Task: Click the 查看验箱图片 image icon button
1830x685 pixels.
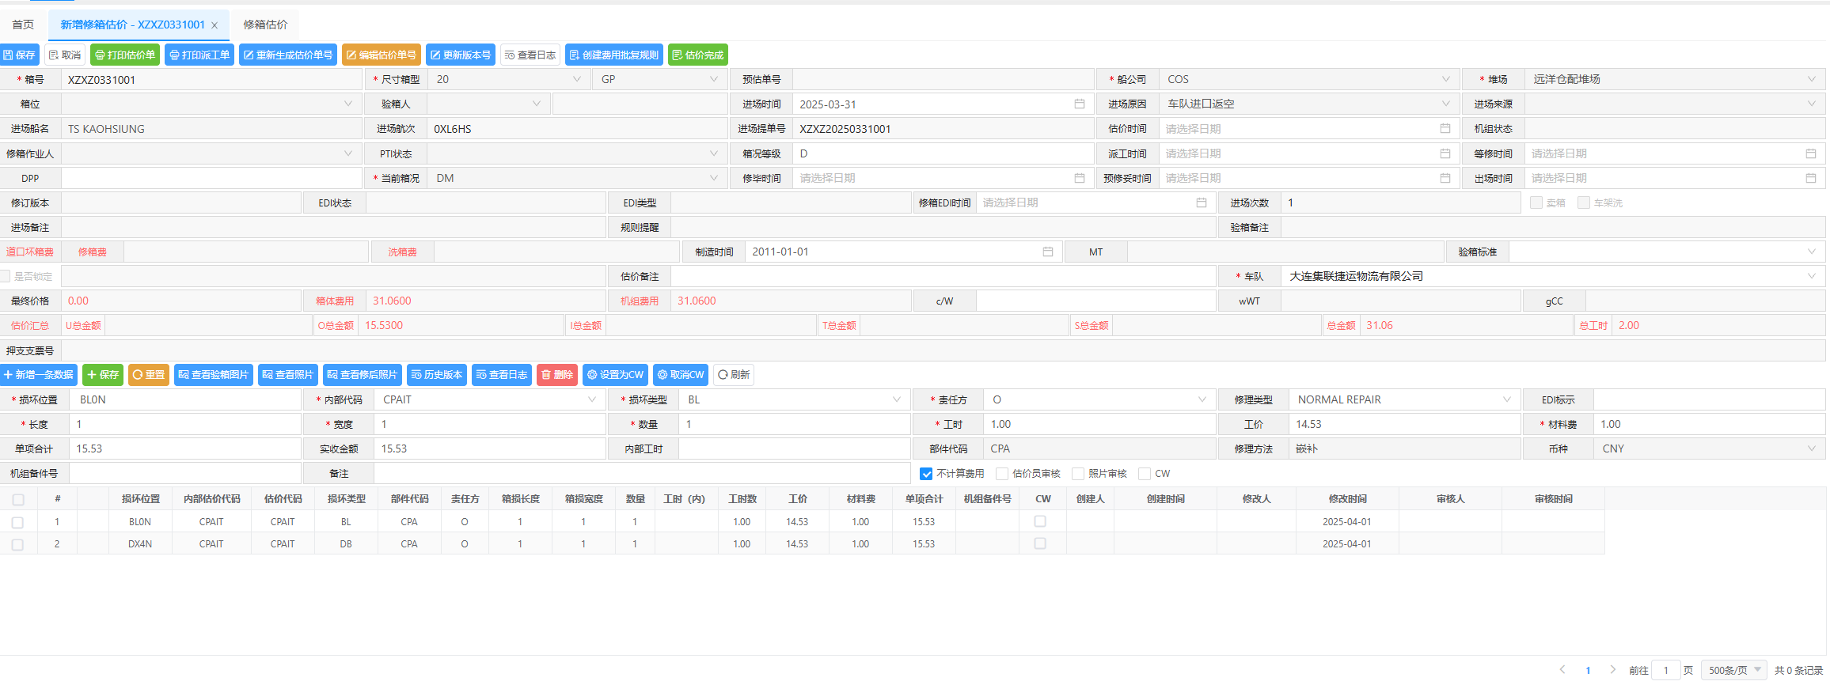Action: pyautogui.click(x=213, y=375)
